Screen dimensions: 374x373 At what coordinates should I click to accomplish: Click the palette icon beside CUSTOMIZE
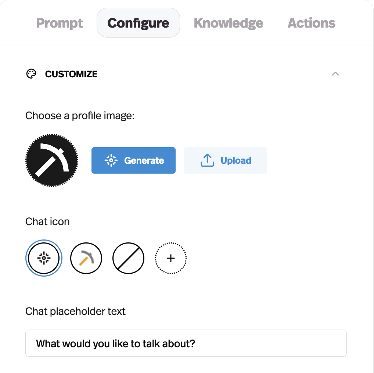[x=32, y=74]
